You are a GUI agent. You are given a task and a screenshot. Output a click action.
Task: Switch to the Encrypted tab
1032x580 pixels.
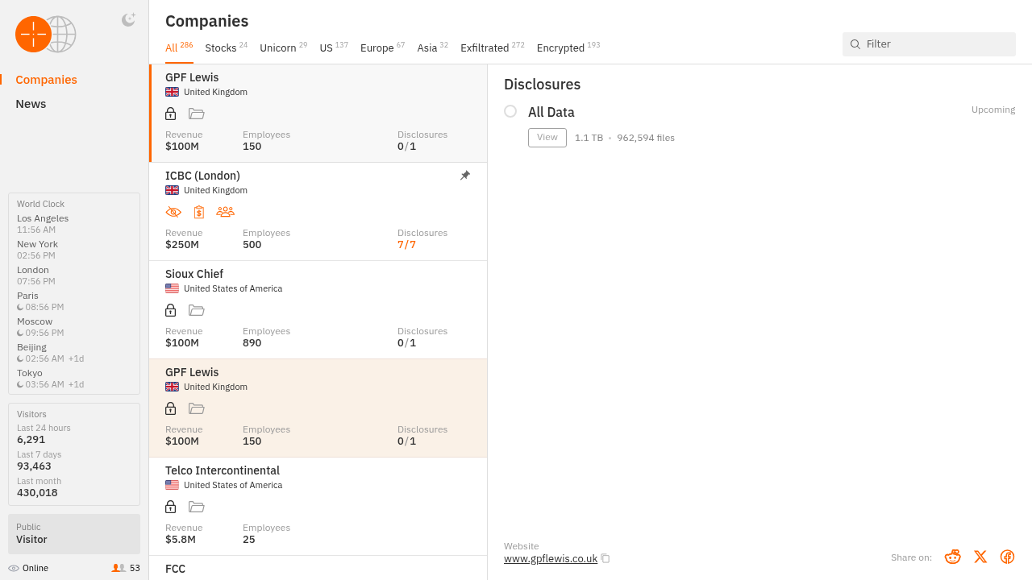(x=568, y=48)
